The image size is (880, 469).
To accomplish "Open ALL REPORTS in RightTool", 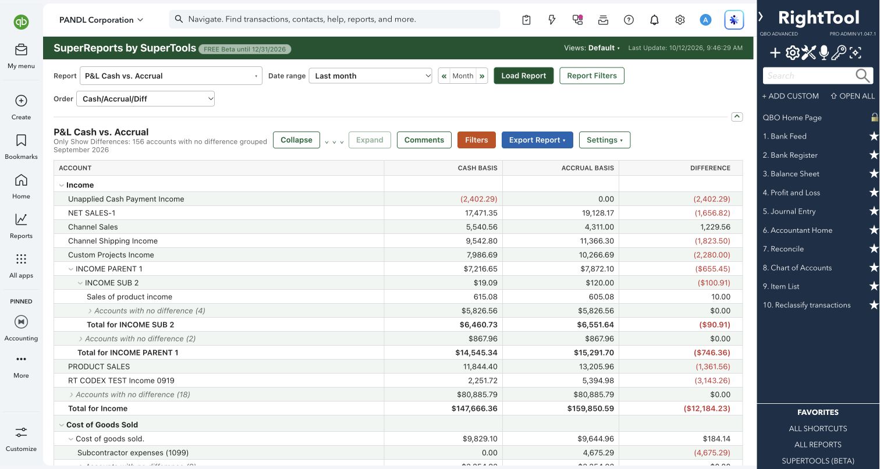I will coord(818,445).
